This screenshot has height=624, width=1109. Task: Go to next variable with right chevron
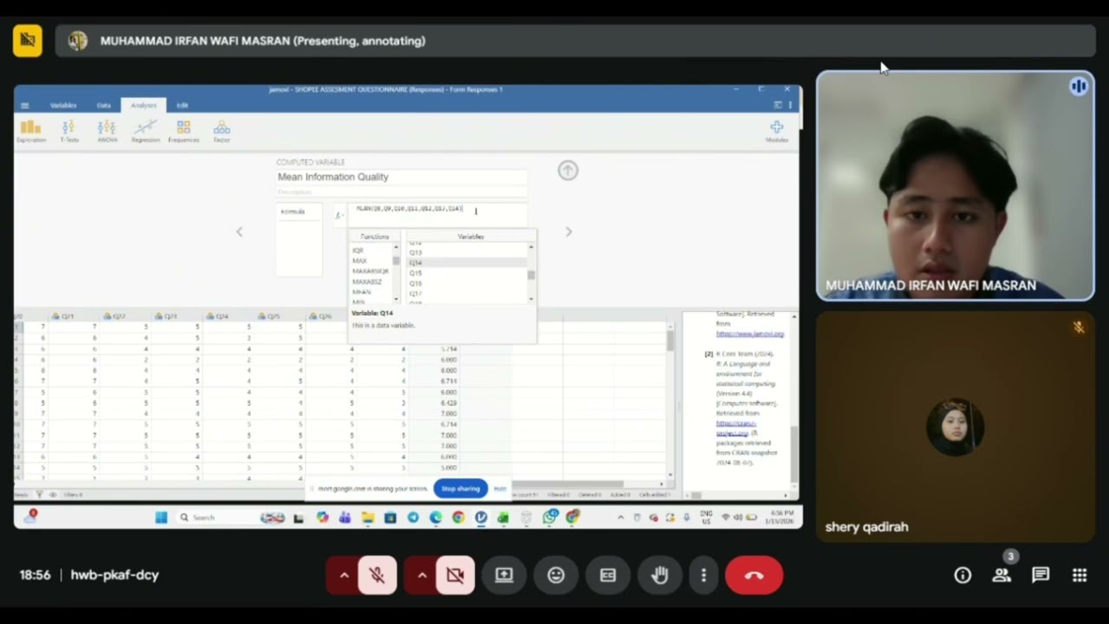click(568, 231)
